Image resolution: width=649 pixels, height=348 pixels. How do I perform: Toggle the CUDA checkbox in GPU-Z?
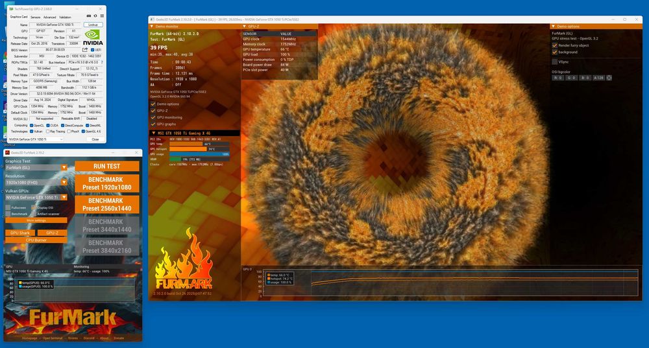pyautogui.click(x=48, y=125)
